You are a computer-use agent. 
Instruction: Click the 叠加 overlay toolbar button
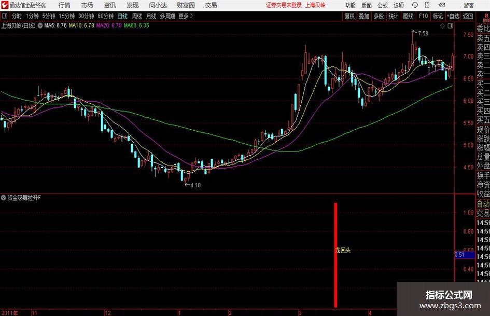tap(364, 16)
